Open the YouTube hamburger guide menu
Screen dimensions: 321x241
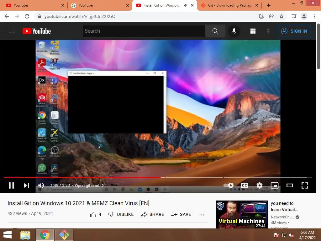pos(11,31)
